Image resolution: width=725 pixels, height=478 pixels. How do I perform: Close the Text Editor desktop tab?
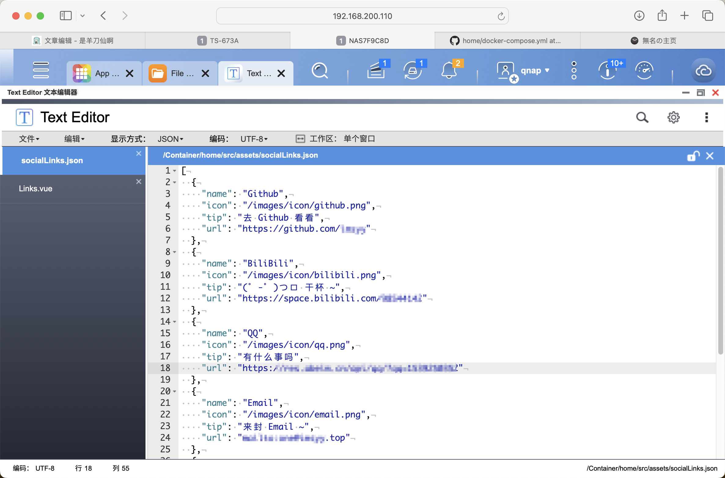click(281, 73)
